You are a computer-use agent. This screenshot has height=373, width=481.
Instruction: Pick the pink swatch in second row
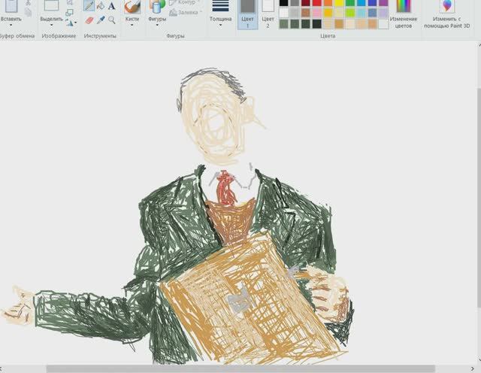pyautogui.click(x=317, y=13)
